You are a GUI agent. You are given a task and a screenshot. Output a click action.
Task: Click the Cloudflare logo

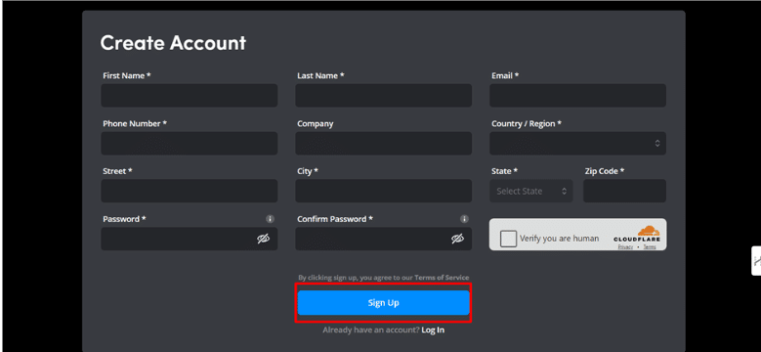(637, 234)
